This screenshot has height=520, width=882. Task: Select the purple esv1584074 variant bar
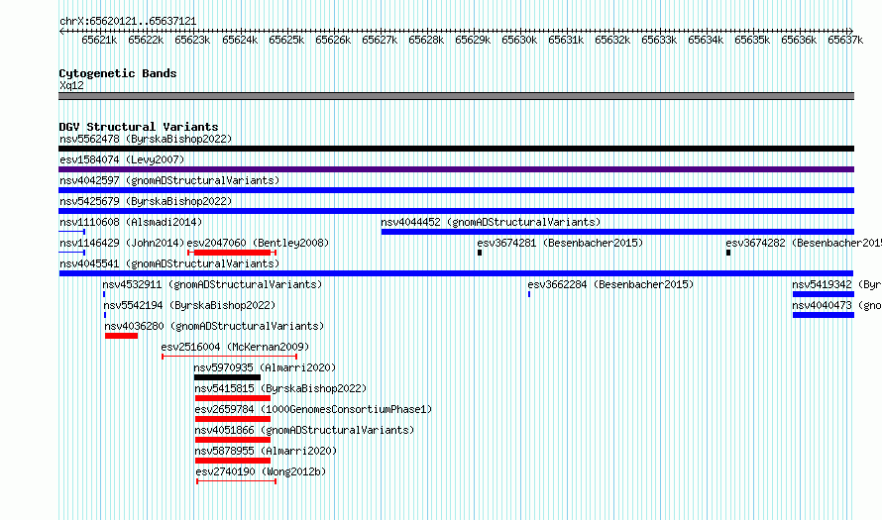(456, 169)
